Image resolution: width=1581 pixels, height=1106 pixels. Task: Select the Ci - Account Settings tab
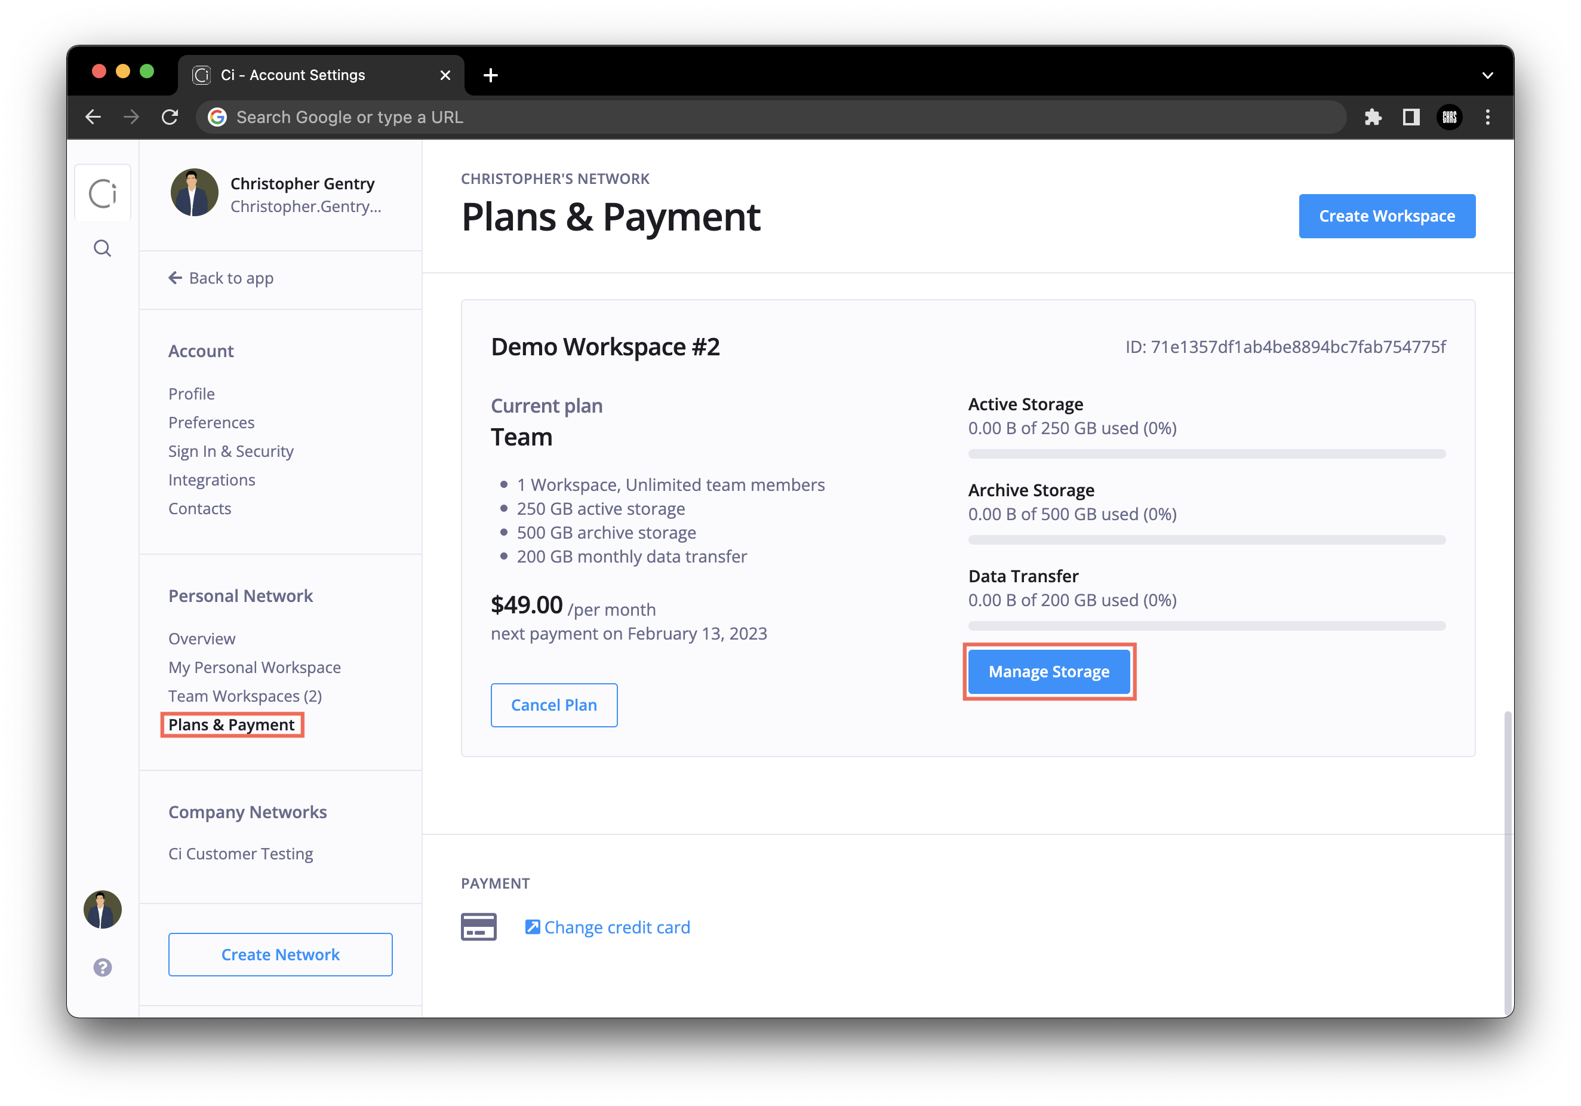(322, 75)
